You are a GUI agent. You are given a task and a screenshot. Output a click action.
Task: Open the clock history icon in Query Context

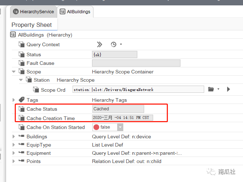point(114,44)
